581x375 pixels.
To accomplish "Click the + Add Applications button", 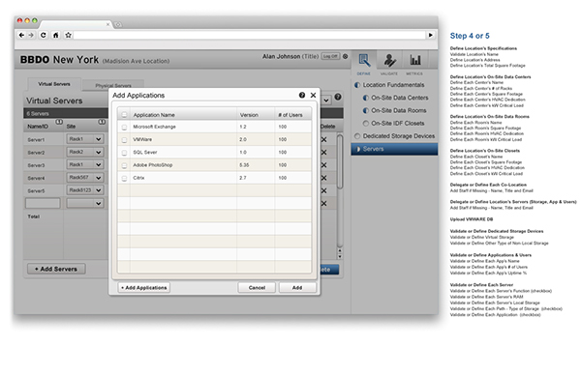I will tap(144, 288).
